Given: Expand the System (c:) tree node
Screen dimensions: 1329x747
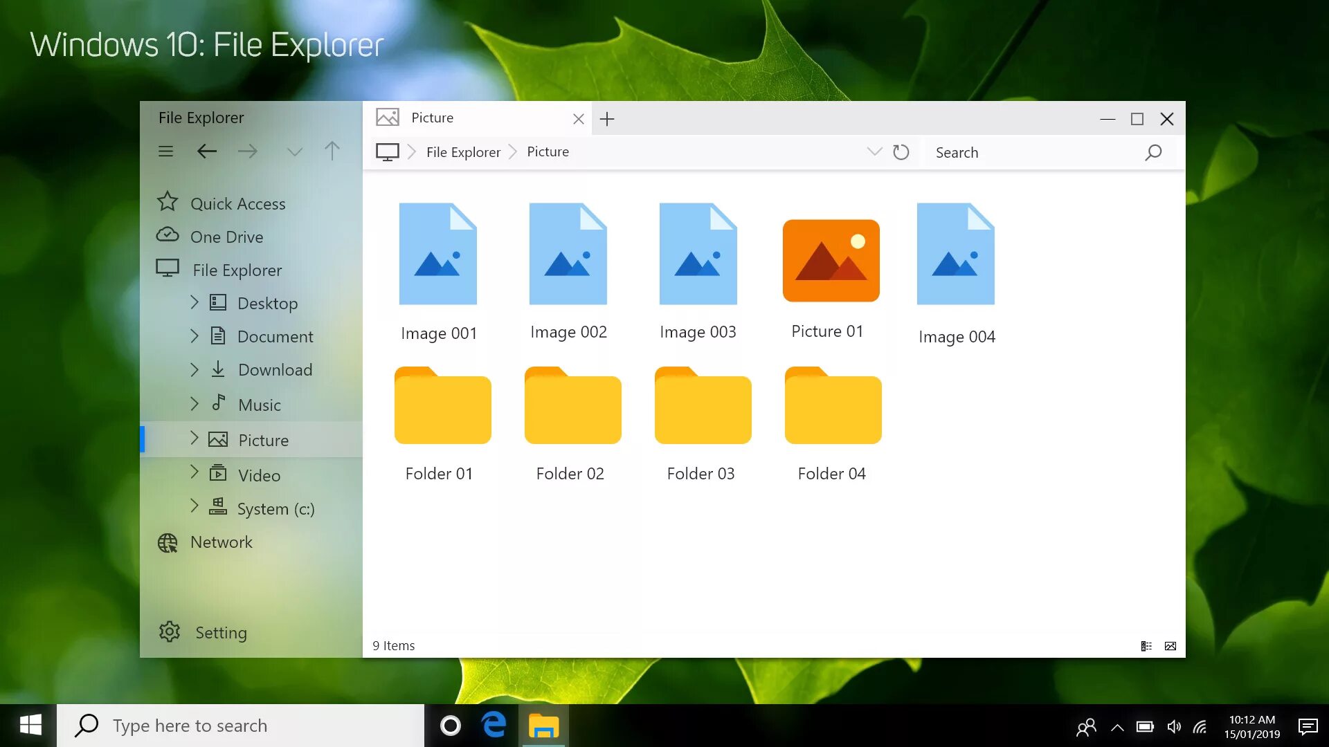Looking at the screenshot, I should [195, 507].
